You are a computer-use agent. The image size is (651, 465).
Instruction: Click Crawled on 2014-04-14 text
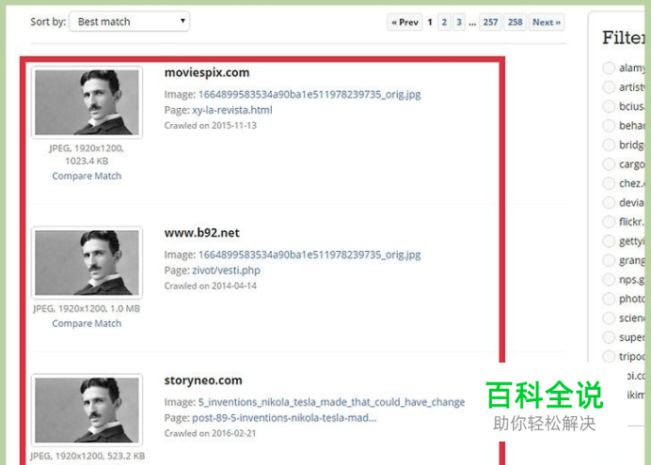click(211, 286)
